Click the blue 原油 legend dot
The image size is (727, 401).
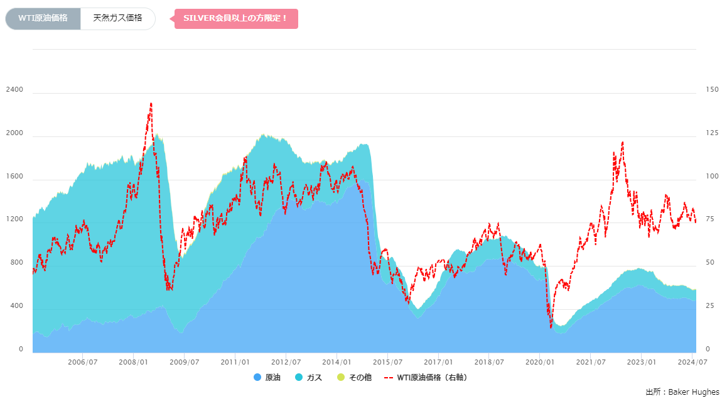(257, 377)
